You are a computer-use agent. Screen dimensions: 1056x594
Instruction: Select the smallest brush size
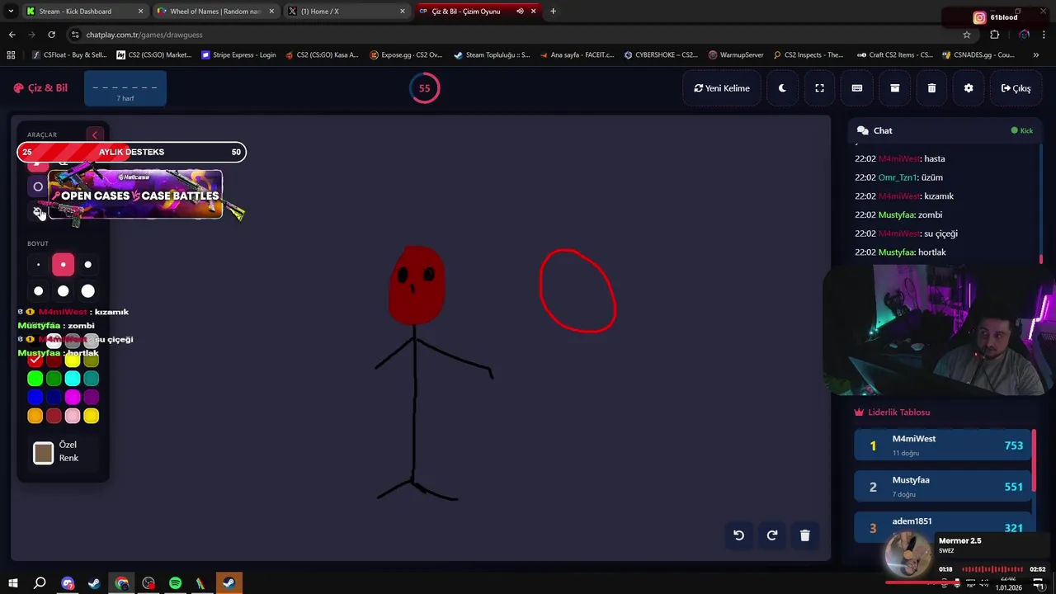(x=38, y=265)
